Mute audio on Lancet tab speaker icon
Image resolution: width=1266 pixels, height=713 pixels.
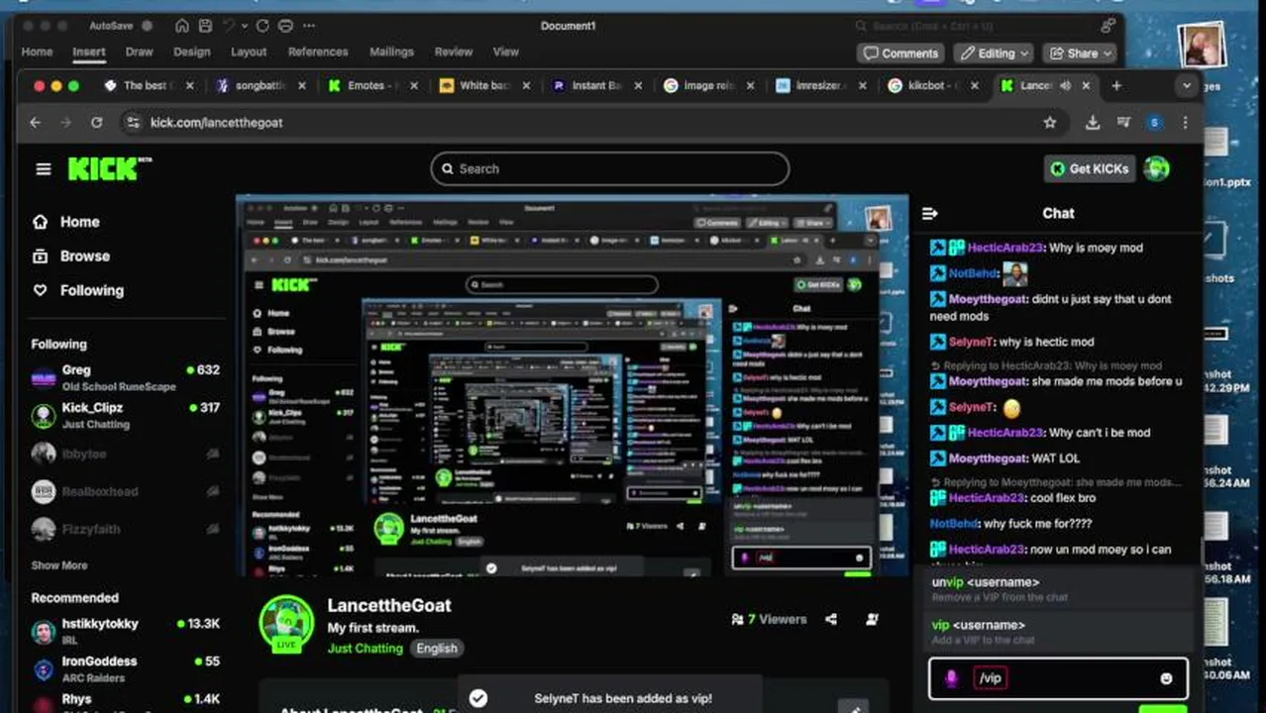[x=1065, y=86]
